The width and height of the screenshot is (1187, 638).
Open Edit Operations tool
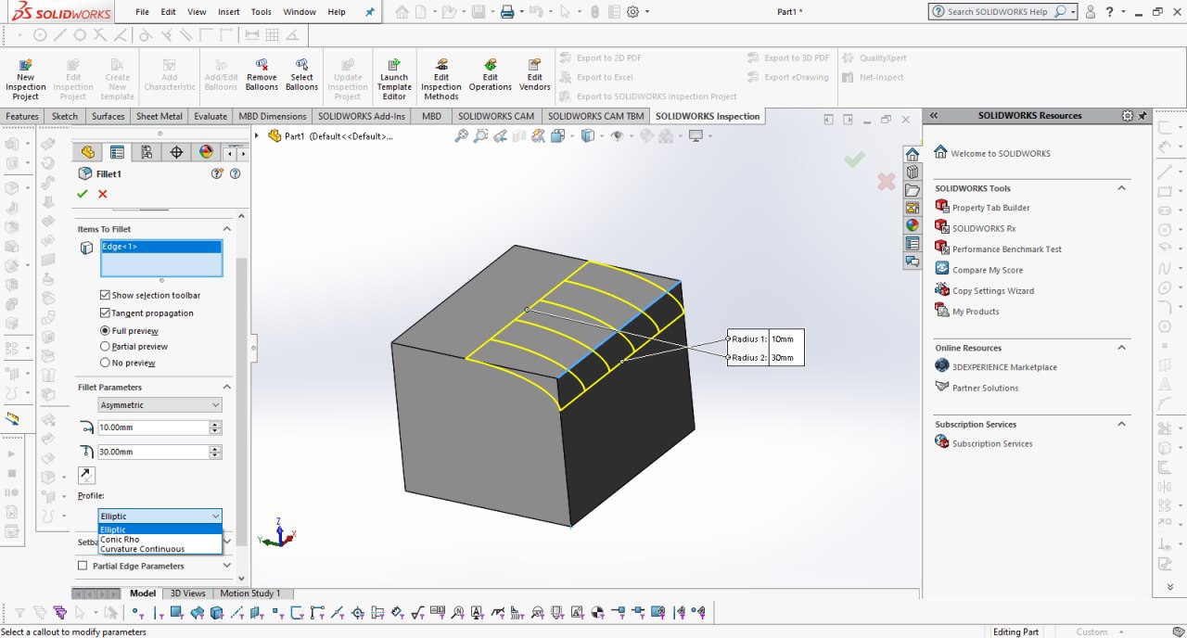point(490,75)
